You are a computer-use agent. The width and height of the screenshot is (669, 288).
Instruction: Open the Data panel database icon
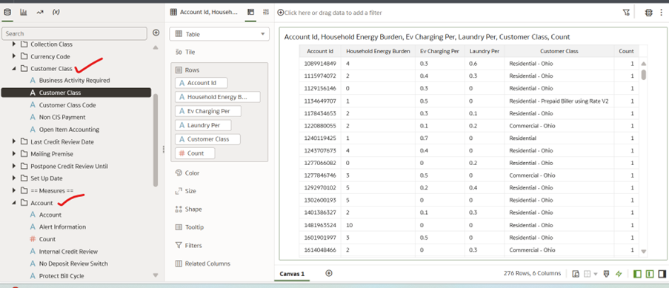pyautogui.click(x=7, y=13)
